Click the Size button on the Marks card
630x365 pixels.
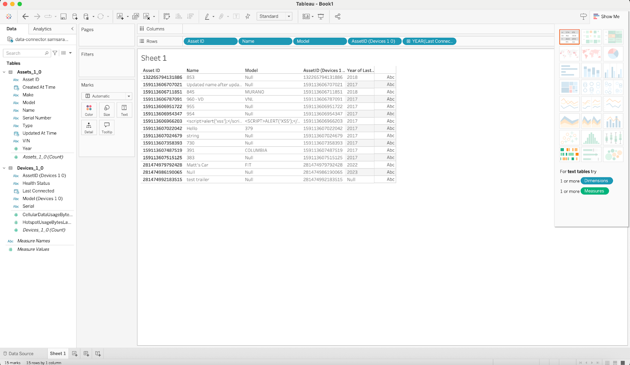click(106, 110)
